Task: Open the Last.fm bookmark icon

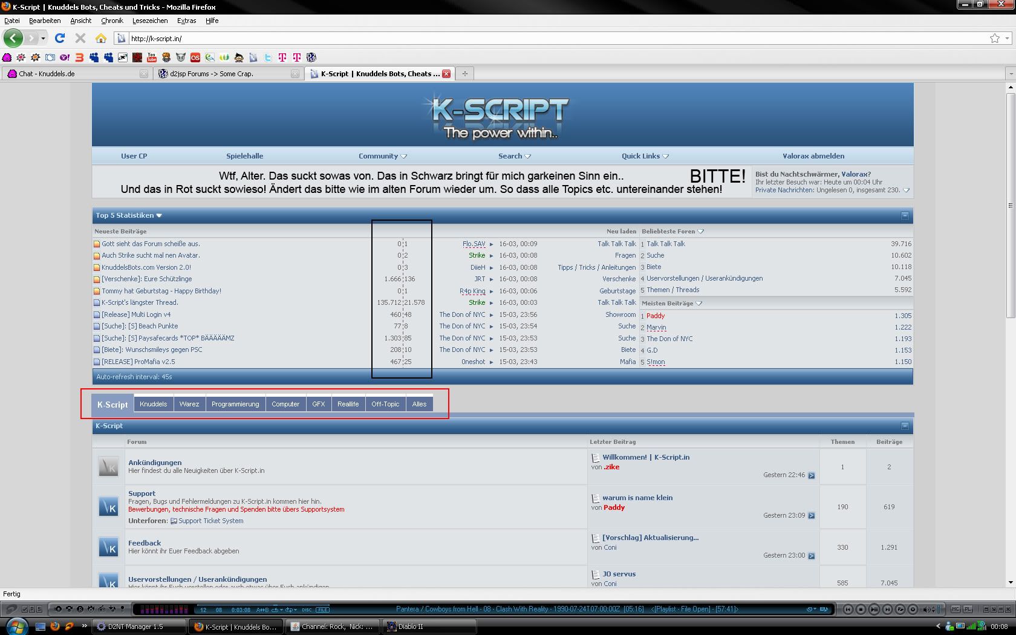Action: point(195,57)
